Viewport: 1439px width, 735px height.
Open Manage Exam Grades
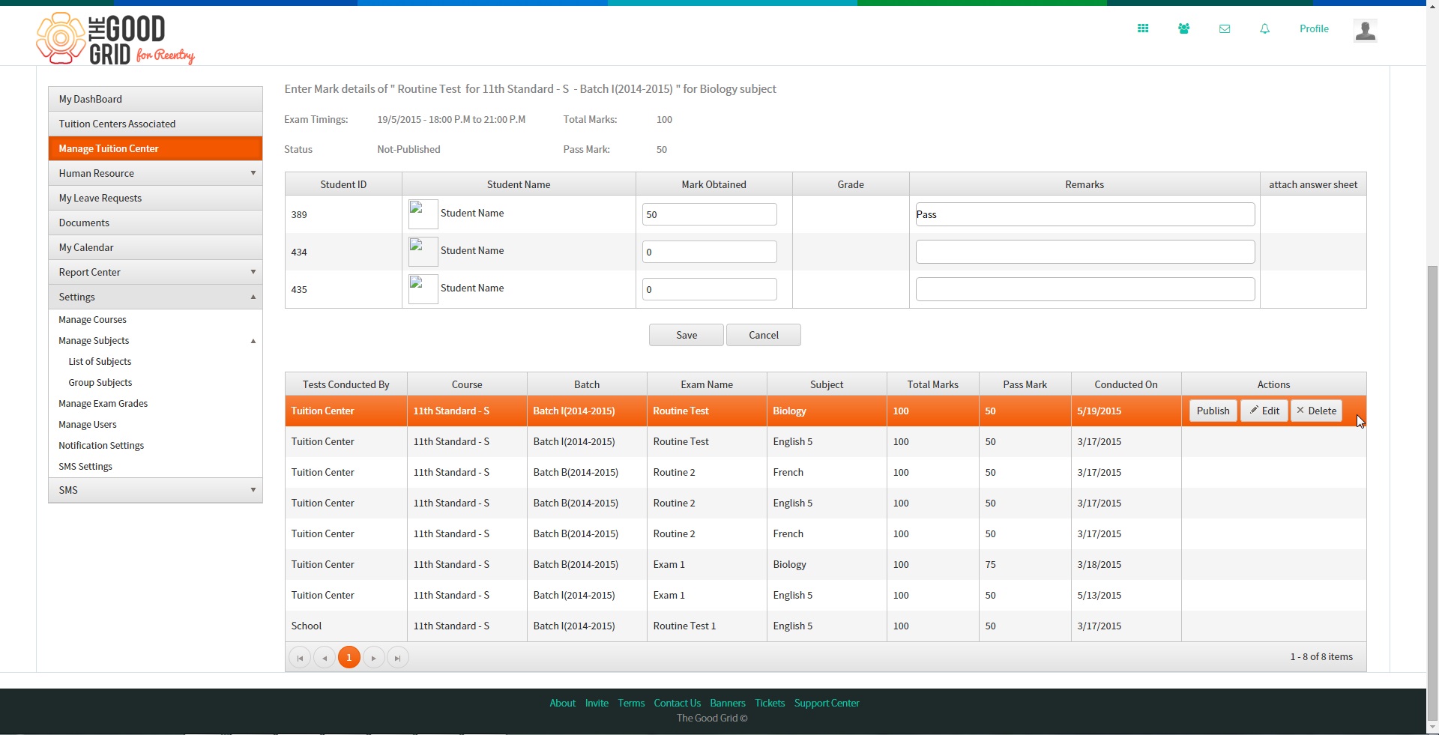click(x=103, y=403)
